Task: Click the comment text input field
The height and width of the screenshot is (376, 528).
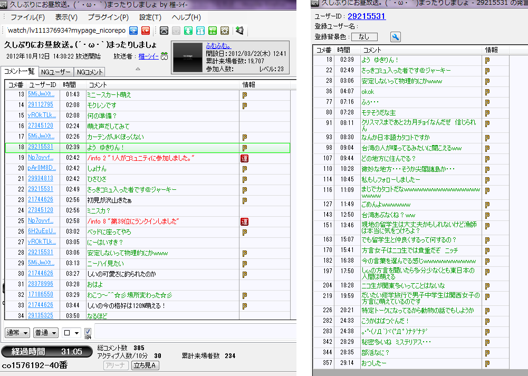Action: pyautogui.click(x=195, y=331)
